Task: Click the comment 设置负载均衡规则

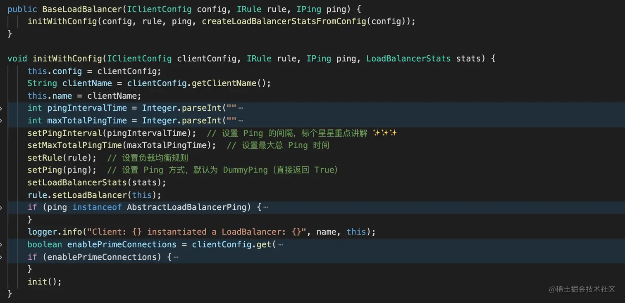Action: click(x=148, y=158)
